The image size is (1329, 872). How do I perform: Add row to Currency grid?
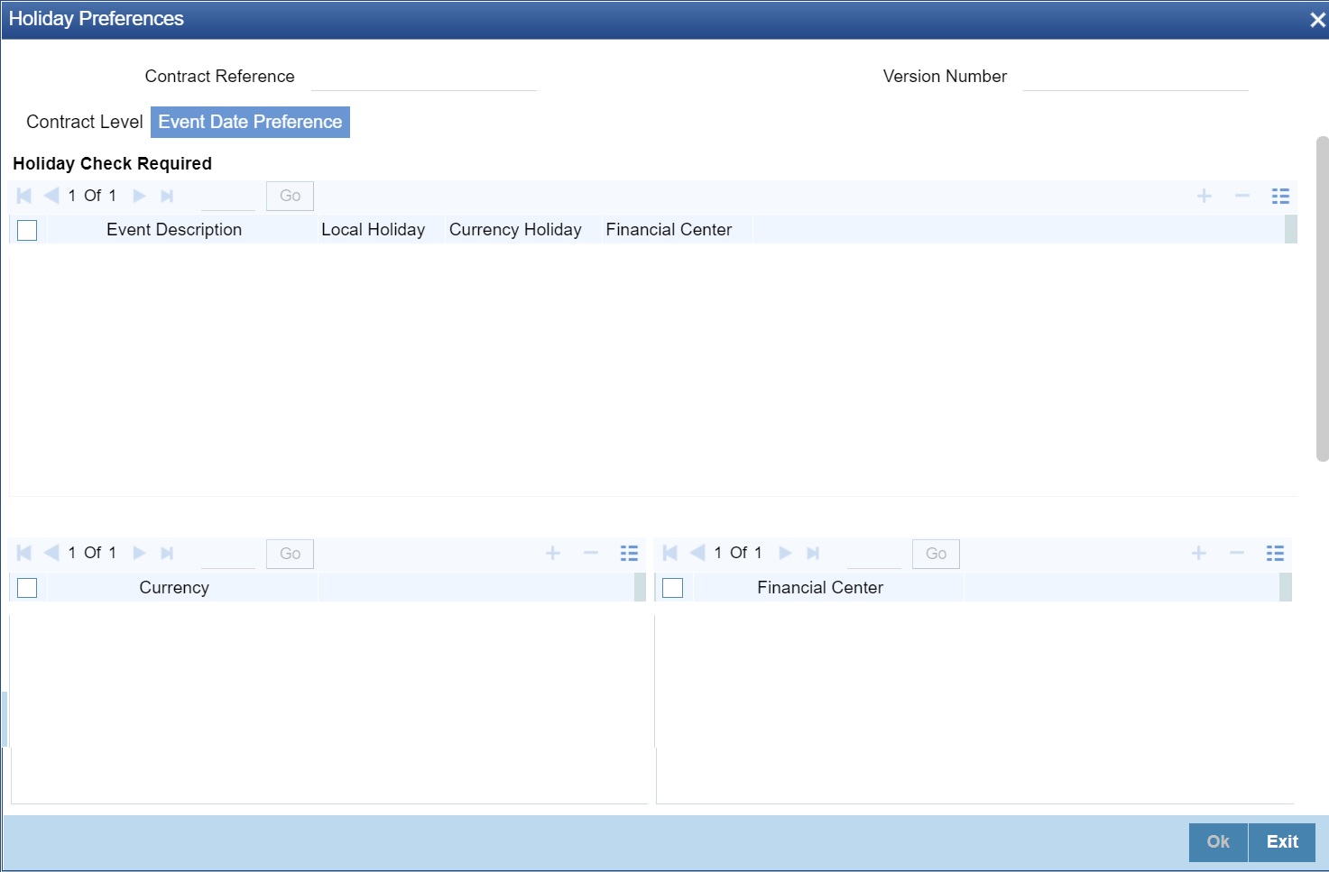553,553
